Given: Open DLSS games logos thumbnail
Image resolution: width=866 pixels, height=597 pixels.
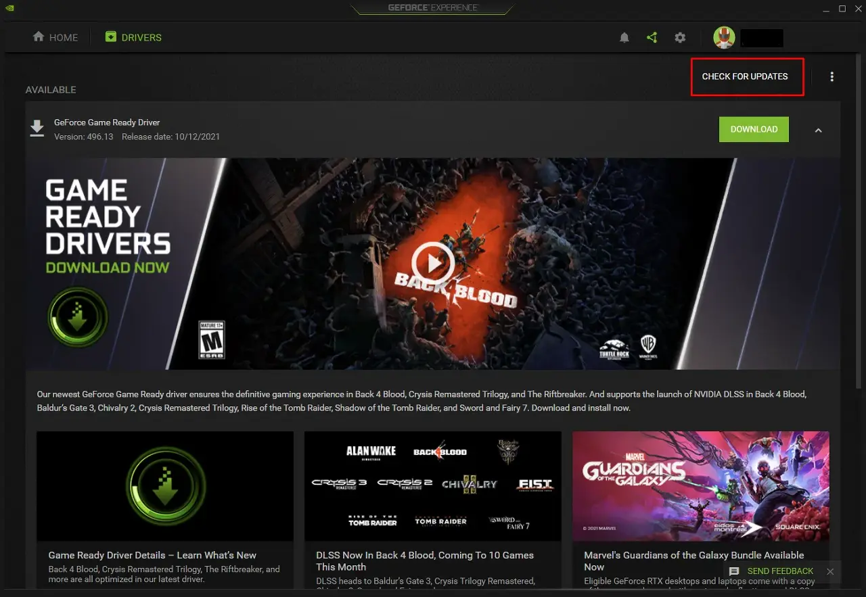Looking at the screenshot, I should coord(433,486).
